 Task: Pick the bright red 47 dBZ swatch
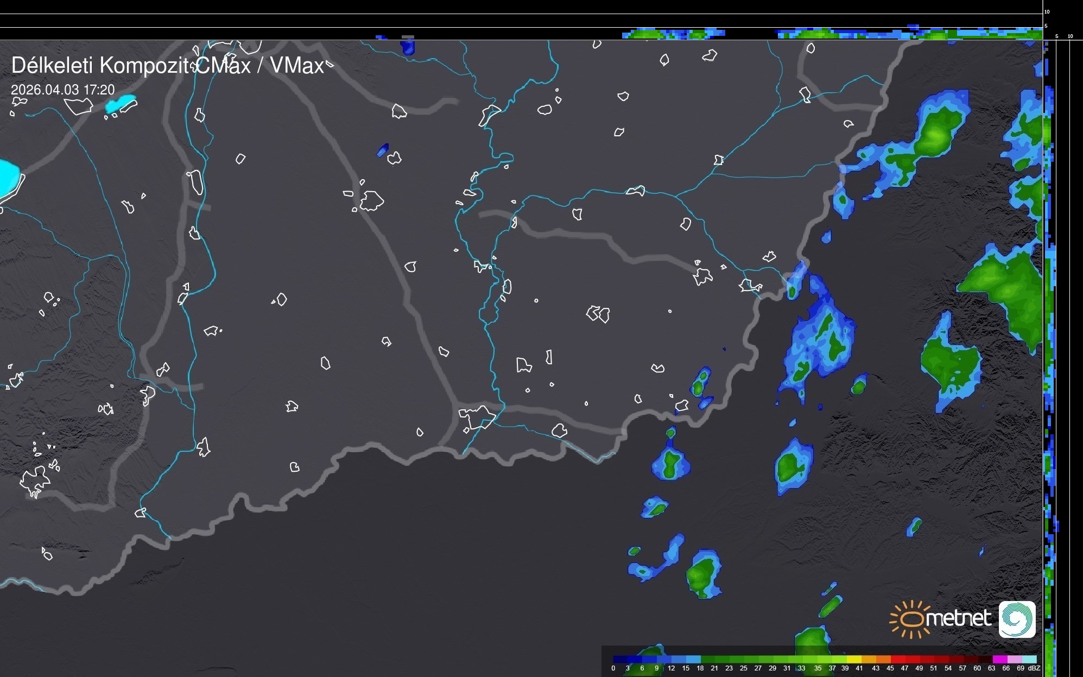tap(913, 659)
